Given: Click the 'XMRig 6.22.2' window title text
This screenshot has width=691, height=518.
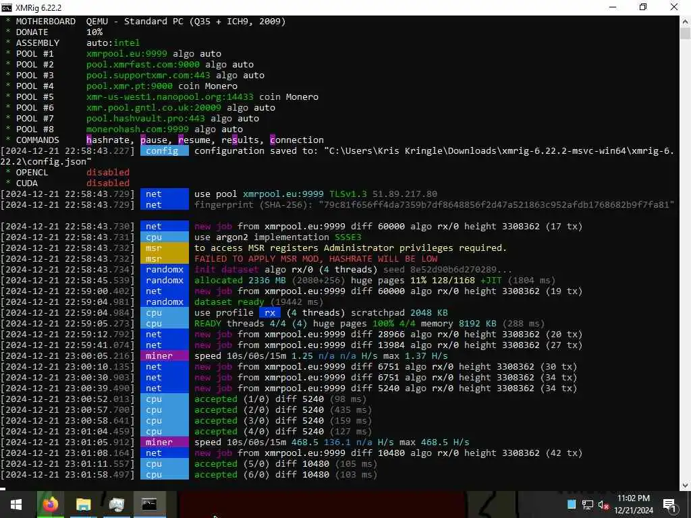Looking at the screenshot, I should click(x=38, y=7).
